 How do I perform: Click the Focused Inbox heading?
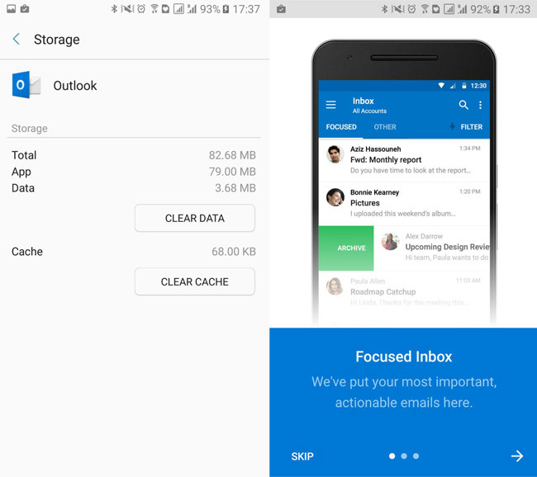click(x=404, y=357)
